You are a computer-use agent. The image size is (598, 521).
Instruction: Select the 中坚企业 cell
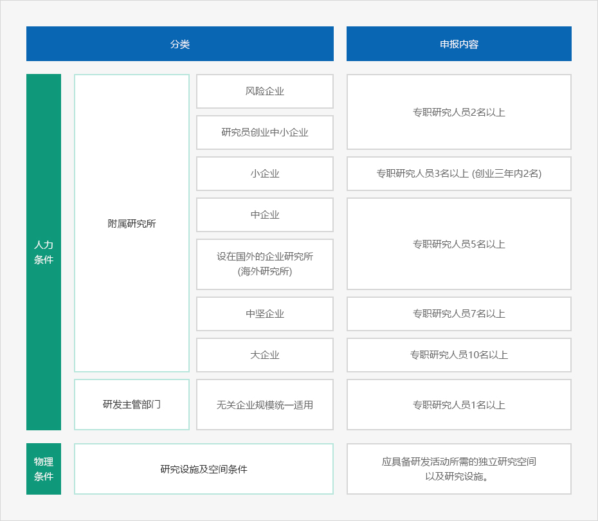point(265,314)
